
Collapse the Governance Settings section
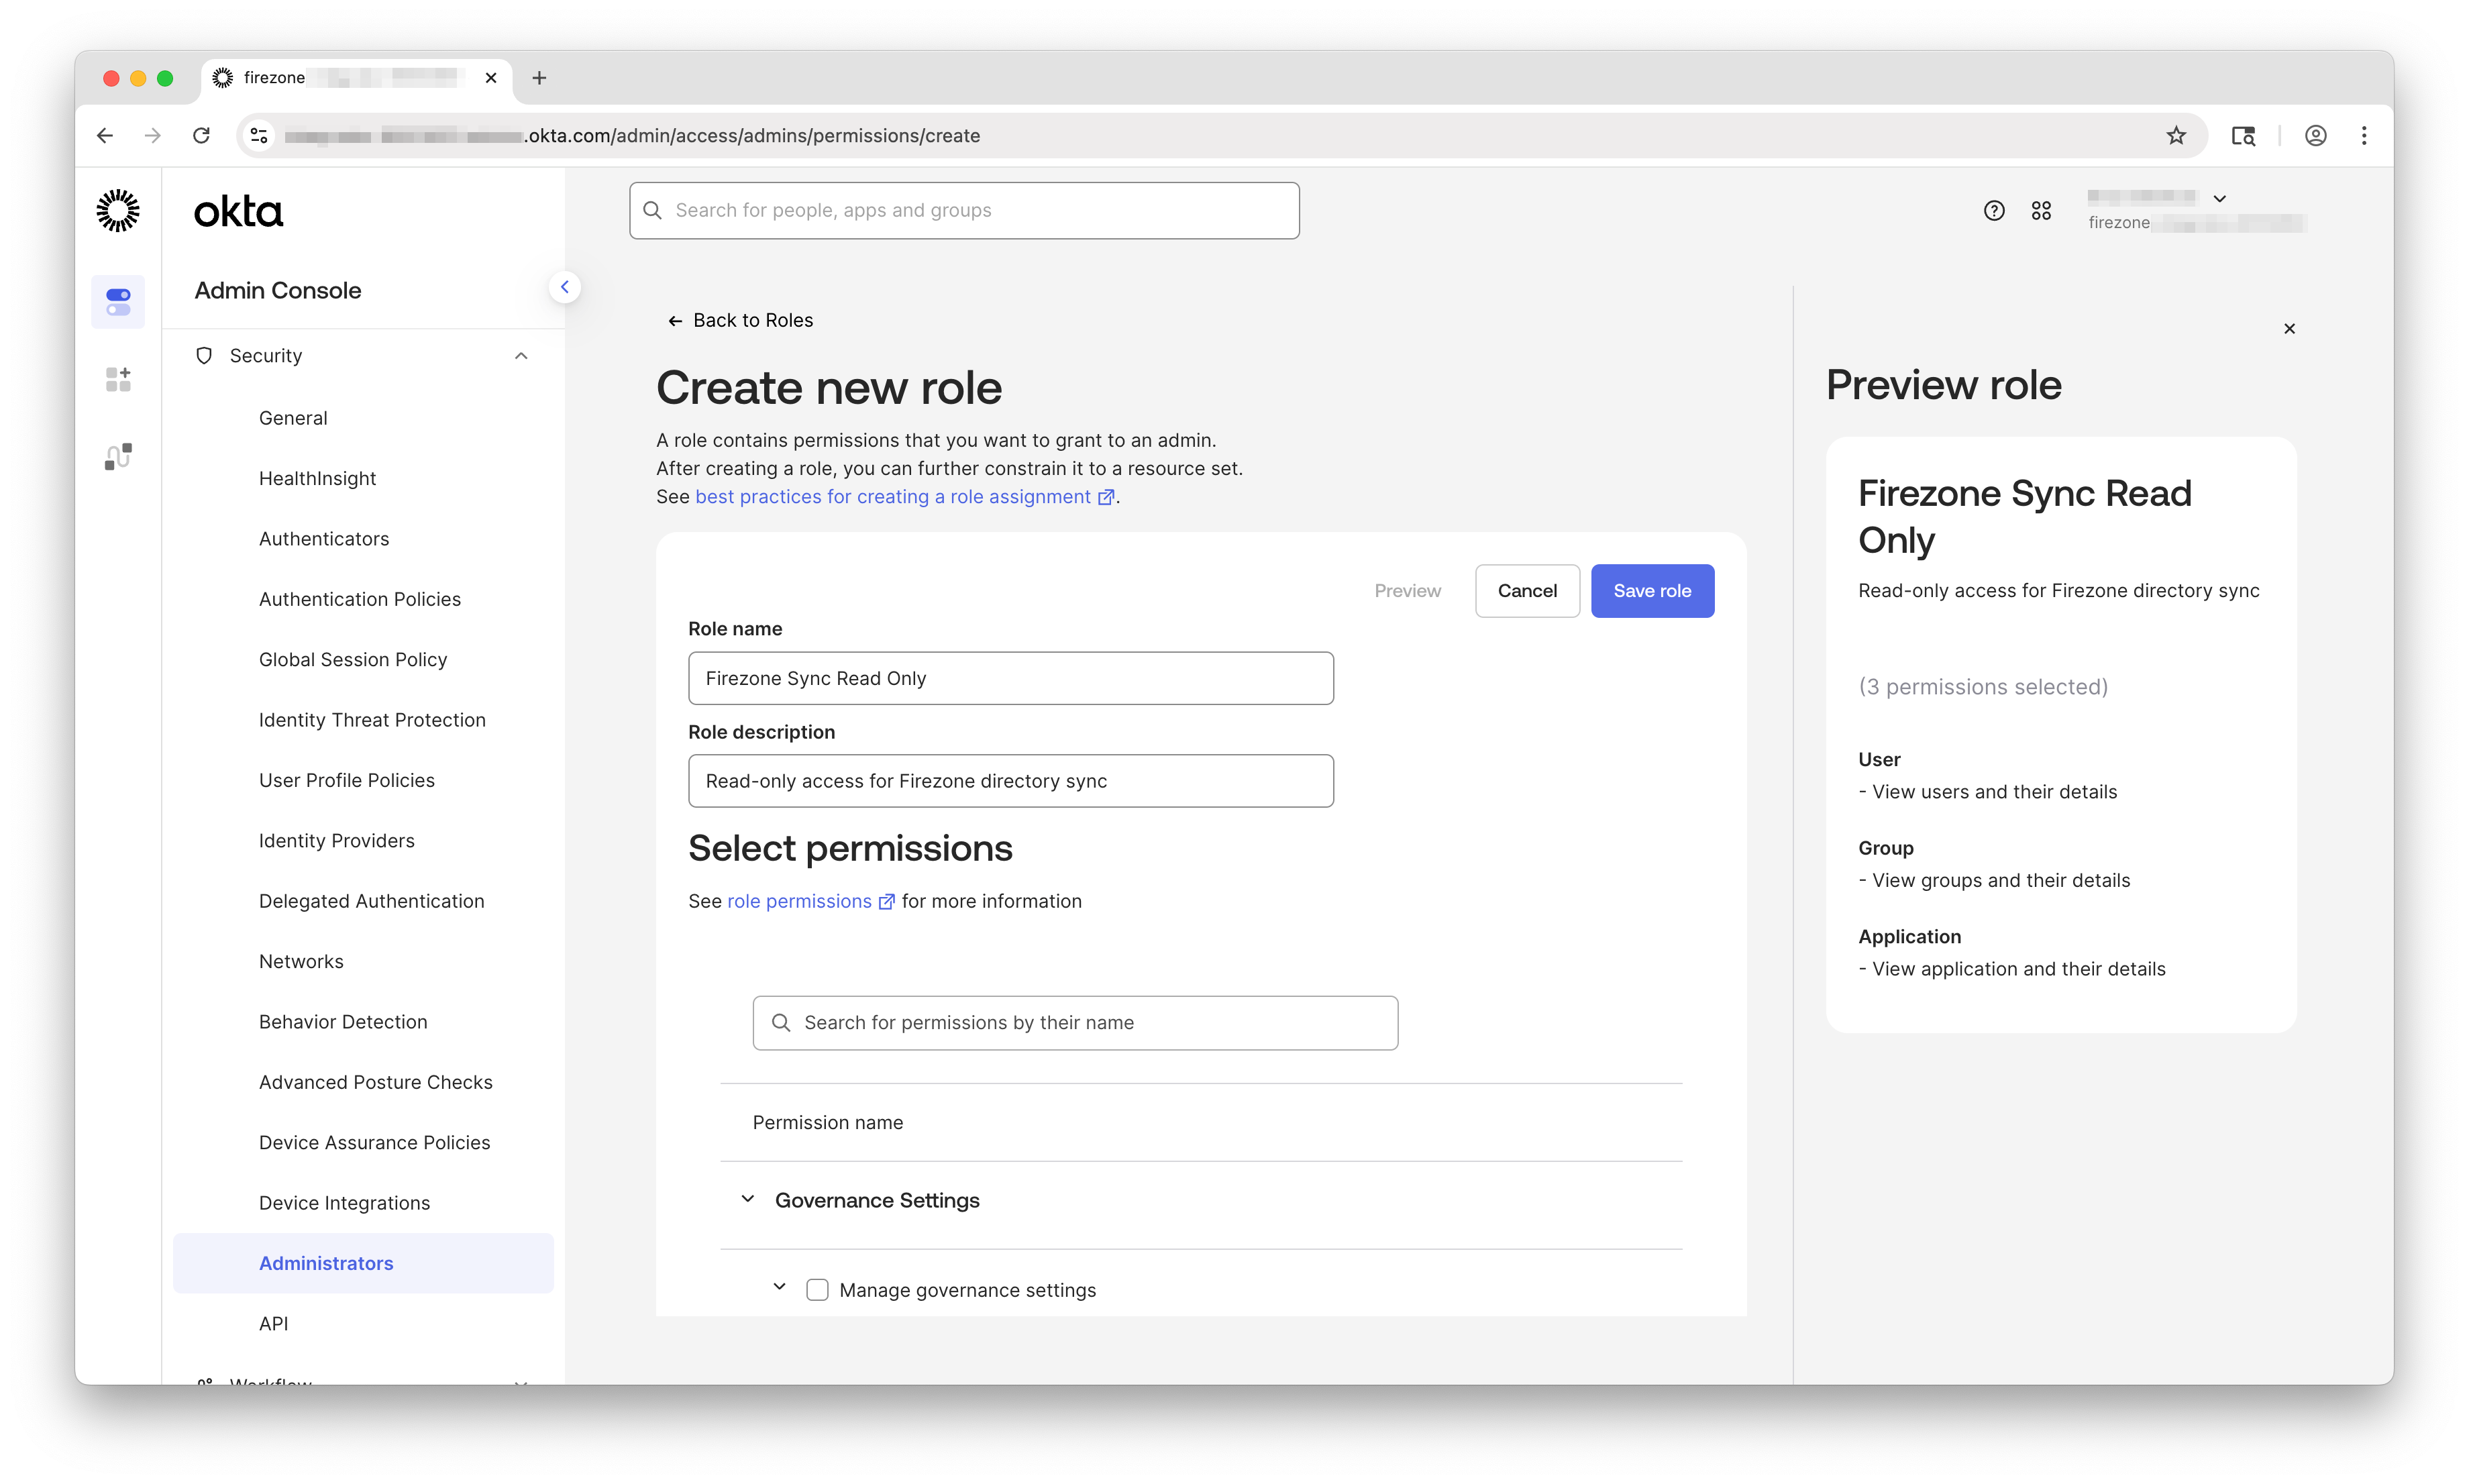[747, 1199]
